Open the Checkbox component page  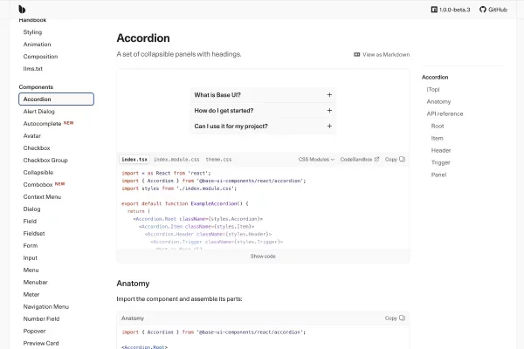(x=36, y=148)
